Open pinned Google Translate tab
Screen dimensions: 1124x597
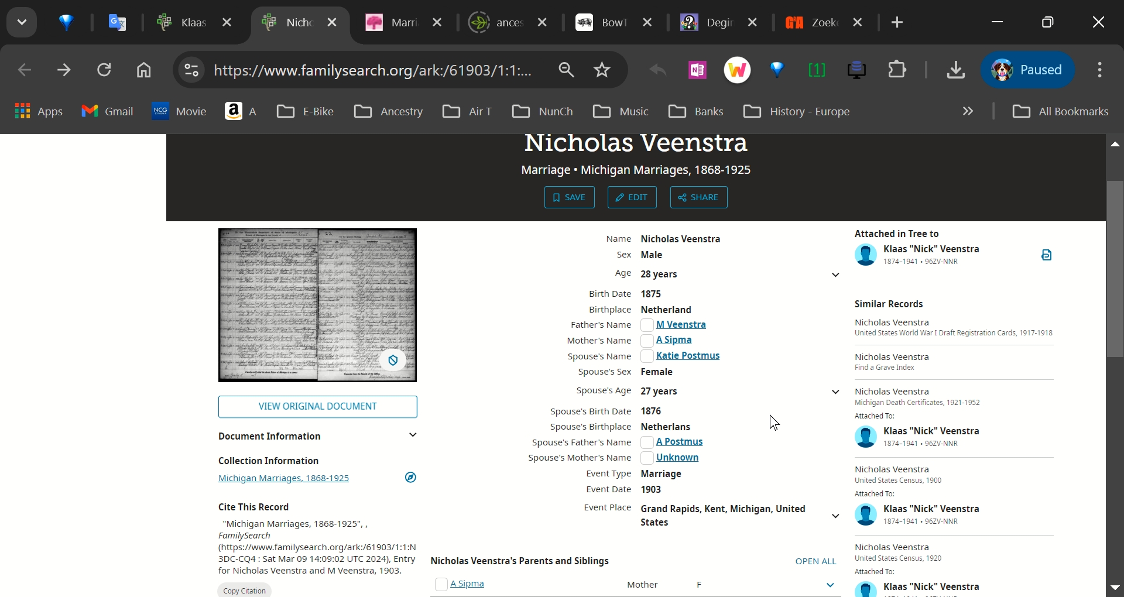(x=118, y=23)
